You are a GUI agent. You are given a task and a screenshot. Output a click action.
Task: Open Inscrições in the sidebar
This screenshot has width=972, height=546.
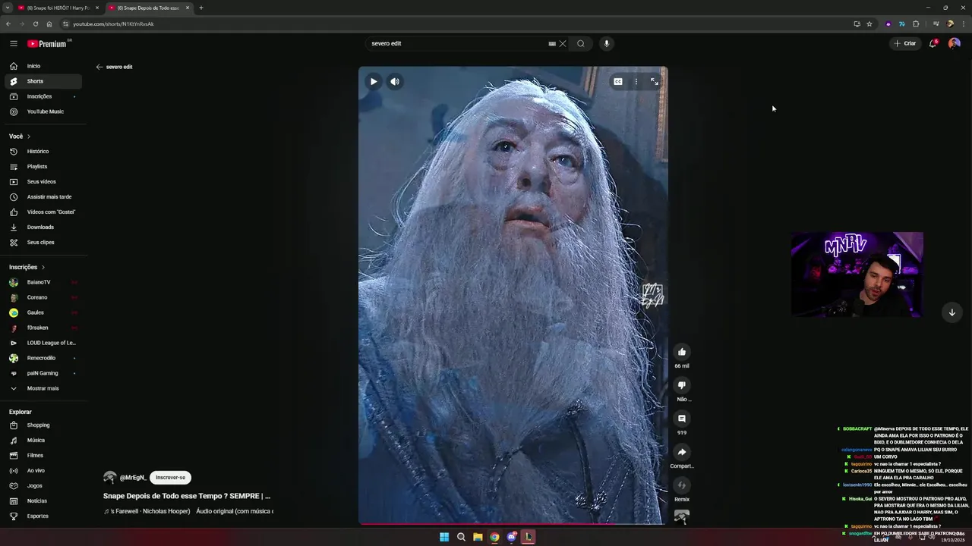tap(43, 96)
